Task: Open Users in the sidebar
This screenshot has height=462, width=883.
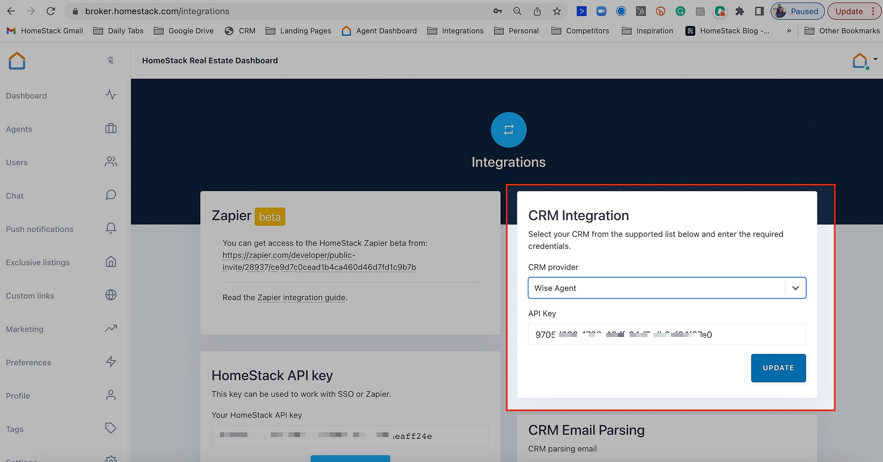Action: point(17,163)
